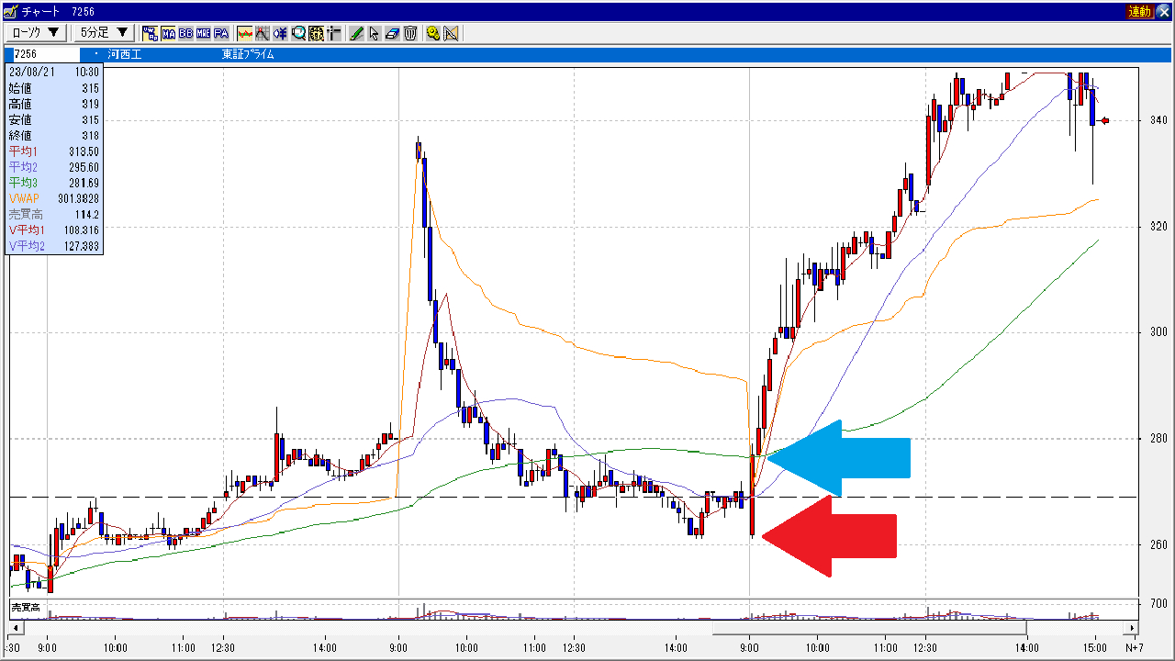The width and height of the screenshot is (1175, 661).
Task: Click the stock name 河西工
Action: [x=123, y=54]
